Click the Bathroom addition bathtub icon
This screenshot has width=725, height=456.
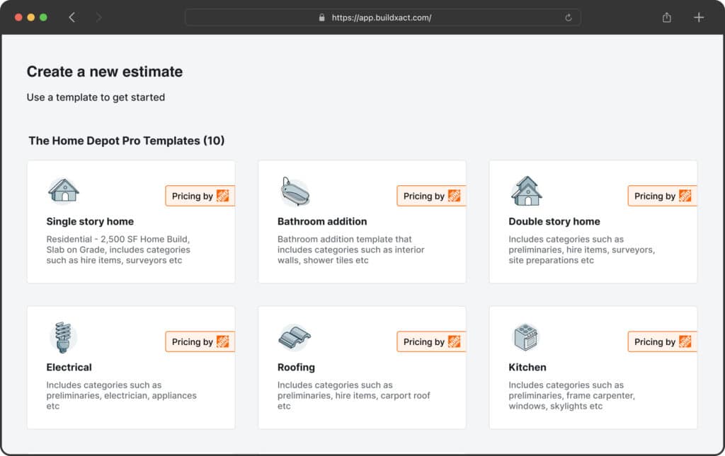[295, 192]
